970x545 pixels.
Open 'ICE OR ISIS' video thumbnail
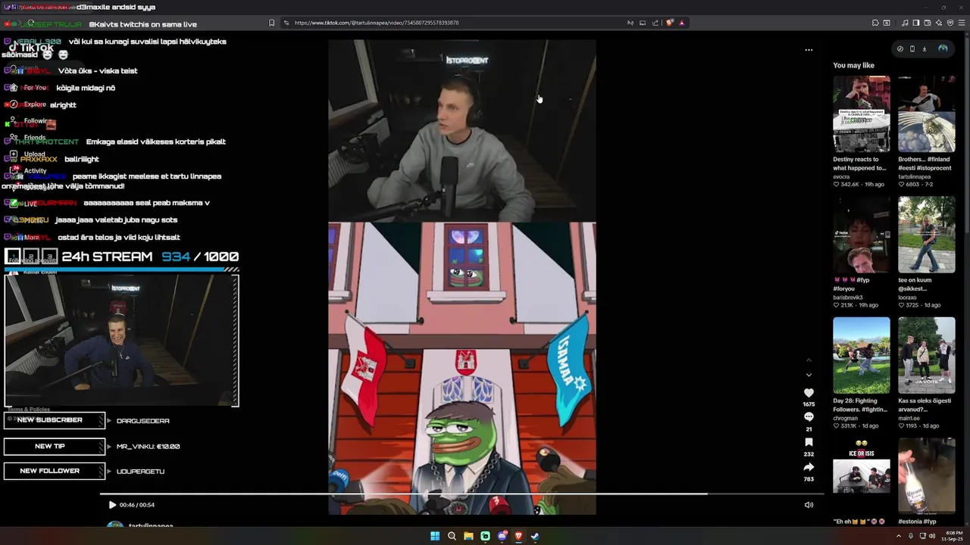tap(862, 475)
